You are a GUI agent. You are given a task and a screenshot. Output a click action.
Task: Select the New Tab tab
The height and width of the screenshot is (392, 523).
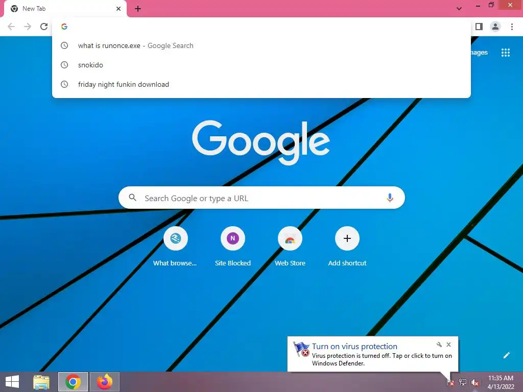65,9
